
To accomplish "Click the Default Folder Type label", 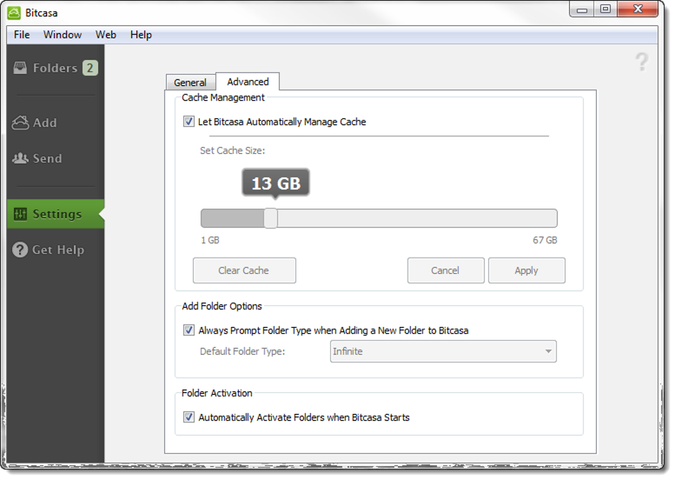I will tap(242, 352).
